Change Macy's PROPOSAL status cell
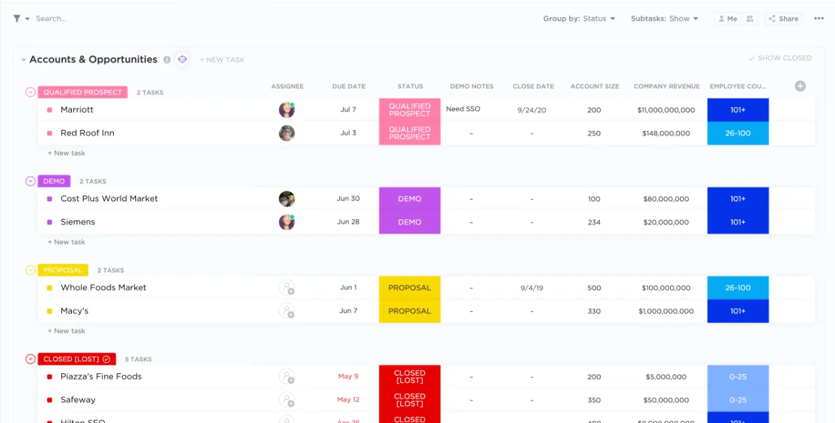The width and height of the screenshot is (835, 423). pos(410,311)
